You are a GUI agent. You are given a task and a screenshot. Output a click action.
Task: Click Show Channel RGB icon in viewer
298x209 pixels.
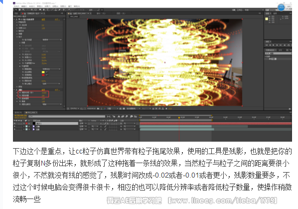(x=105, y=109)
